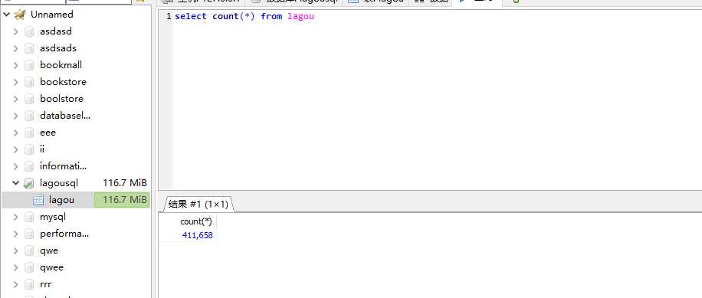
Task: Select the informati... database name
Action: click(x=63, y=166)
